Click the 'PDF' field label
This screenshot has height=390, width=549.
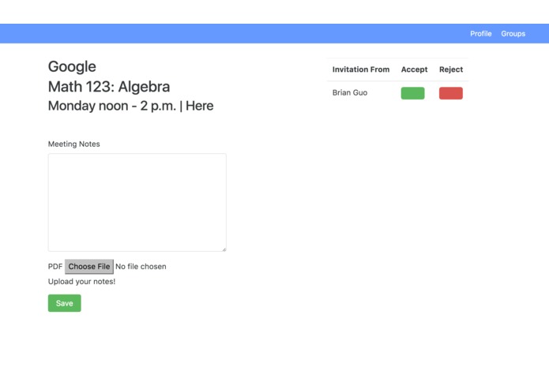(55, 267)
